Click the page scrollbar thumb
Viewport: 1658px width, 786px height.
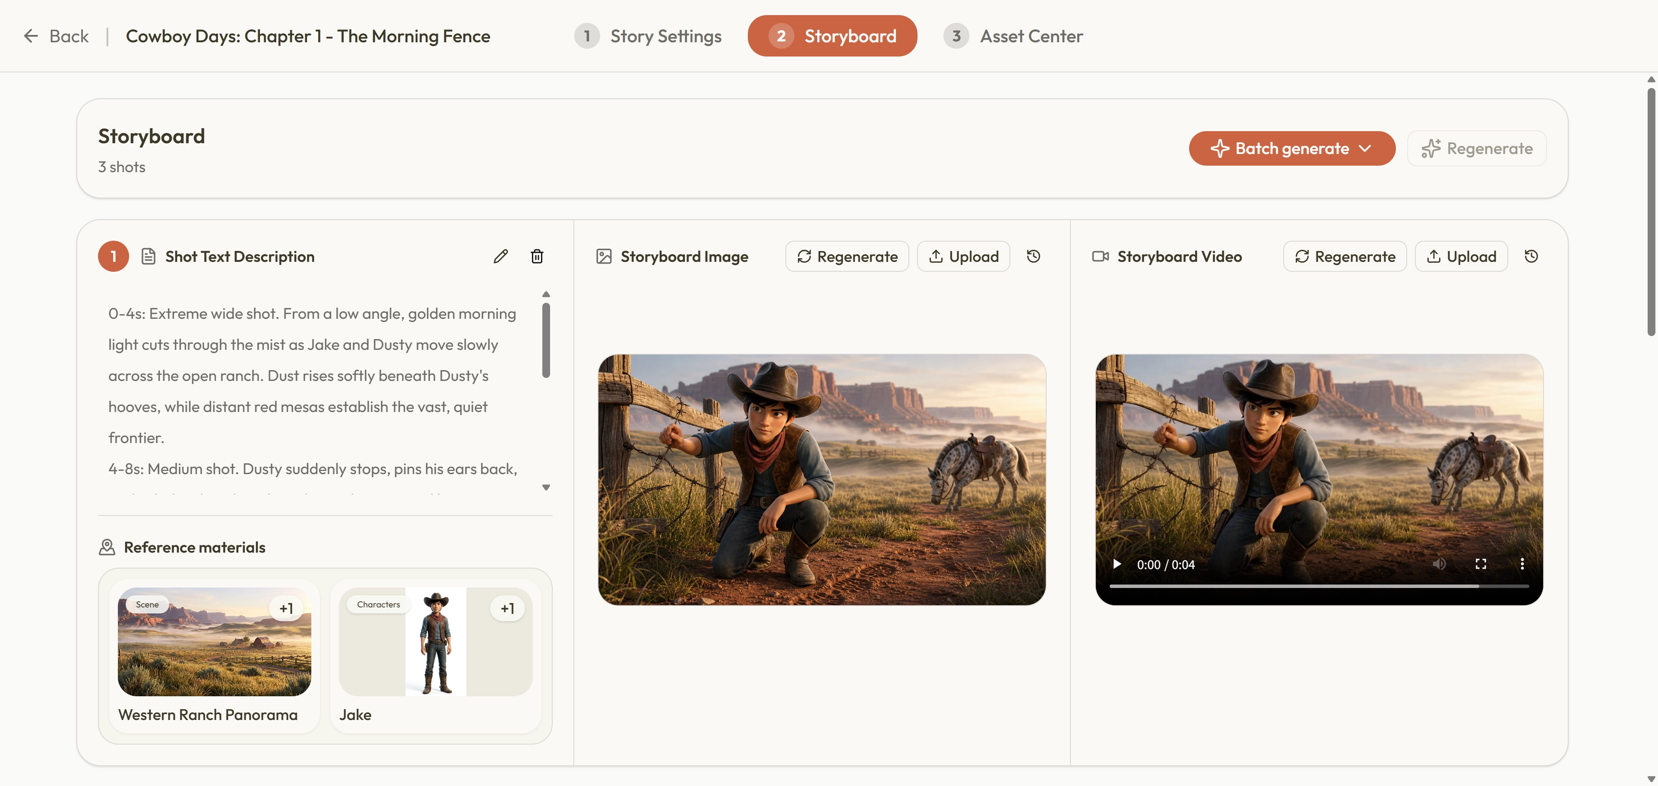(1651, 212)
